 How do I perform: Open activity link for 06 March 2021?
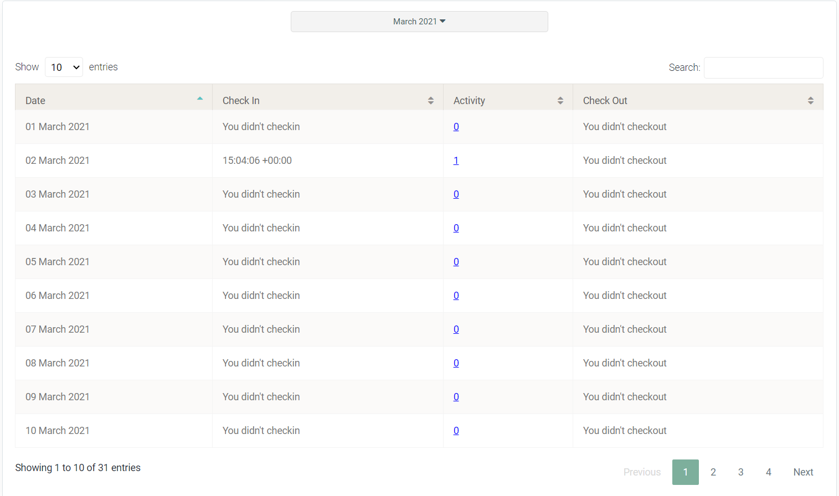(x=456, y=296)
